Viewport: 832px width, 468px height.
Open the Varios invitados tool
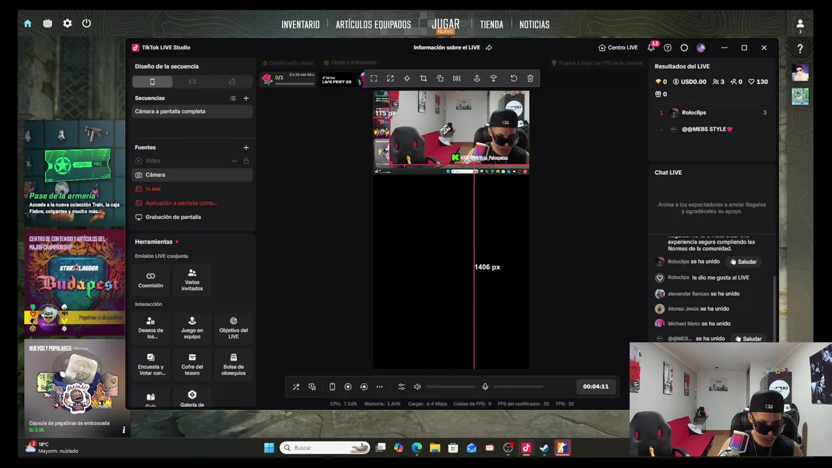[x=192, y=280]
